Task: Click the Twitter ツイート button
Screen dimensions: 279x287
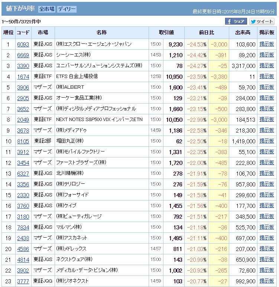Action: point(262,22)
